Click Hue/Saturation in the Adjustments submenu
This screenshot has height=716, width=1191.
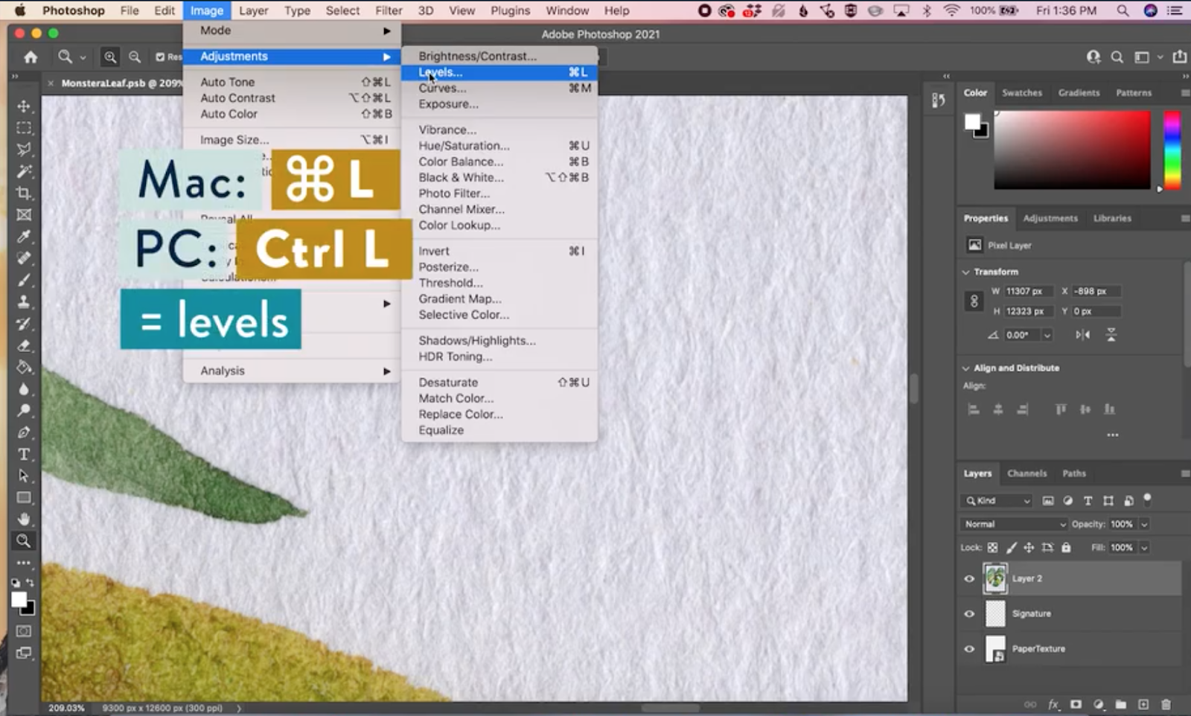click(464, 146)
